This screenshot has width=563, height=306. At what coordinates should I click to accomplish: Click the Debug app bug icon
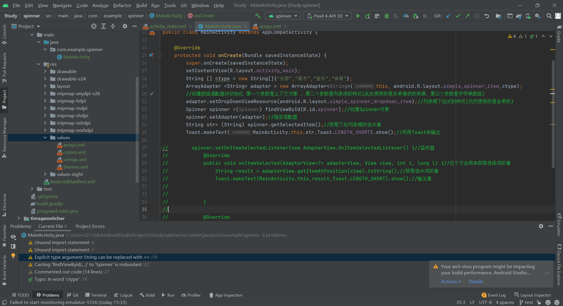[387, 16]
